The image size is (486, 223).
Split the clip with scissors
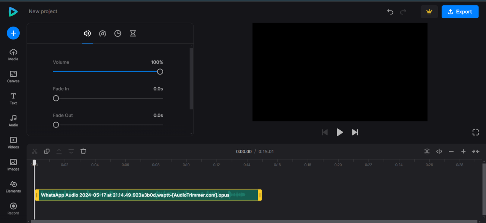(x=35, y=151)
